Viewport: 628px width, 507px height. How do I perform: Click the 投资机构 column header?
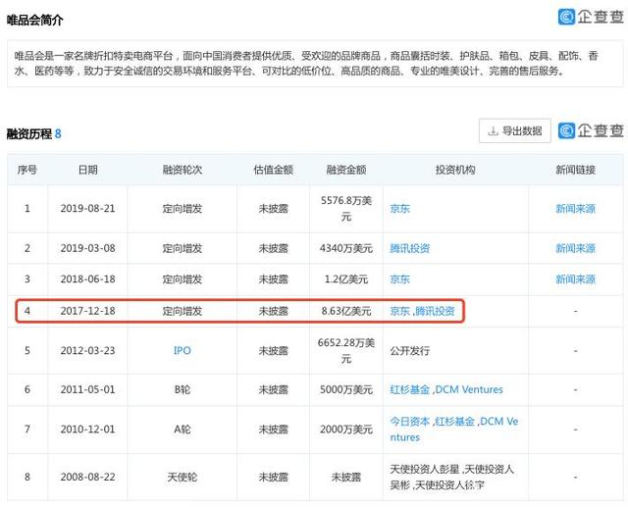click(x=455, y=170)
